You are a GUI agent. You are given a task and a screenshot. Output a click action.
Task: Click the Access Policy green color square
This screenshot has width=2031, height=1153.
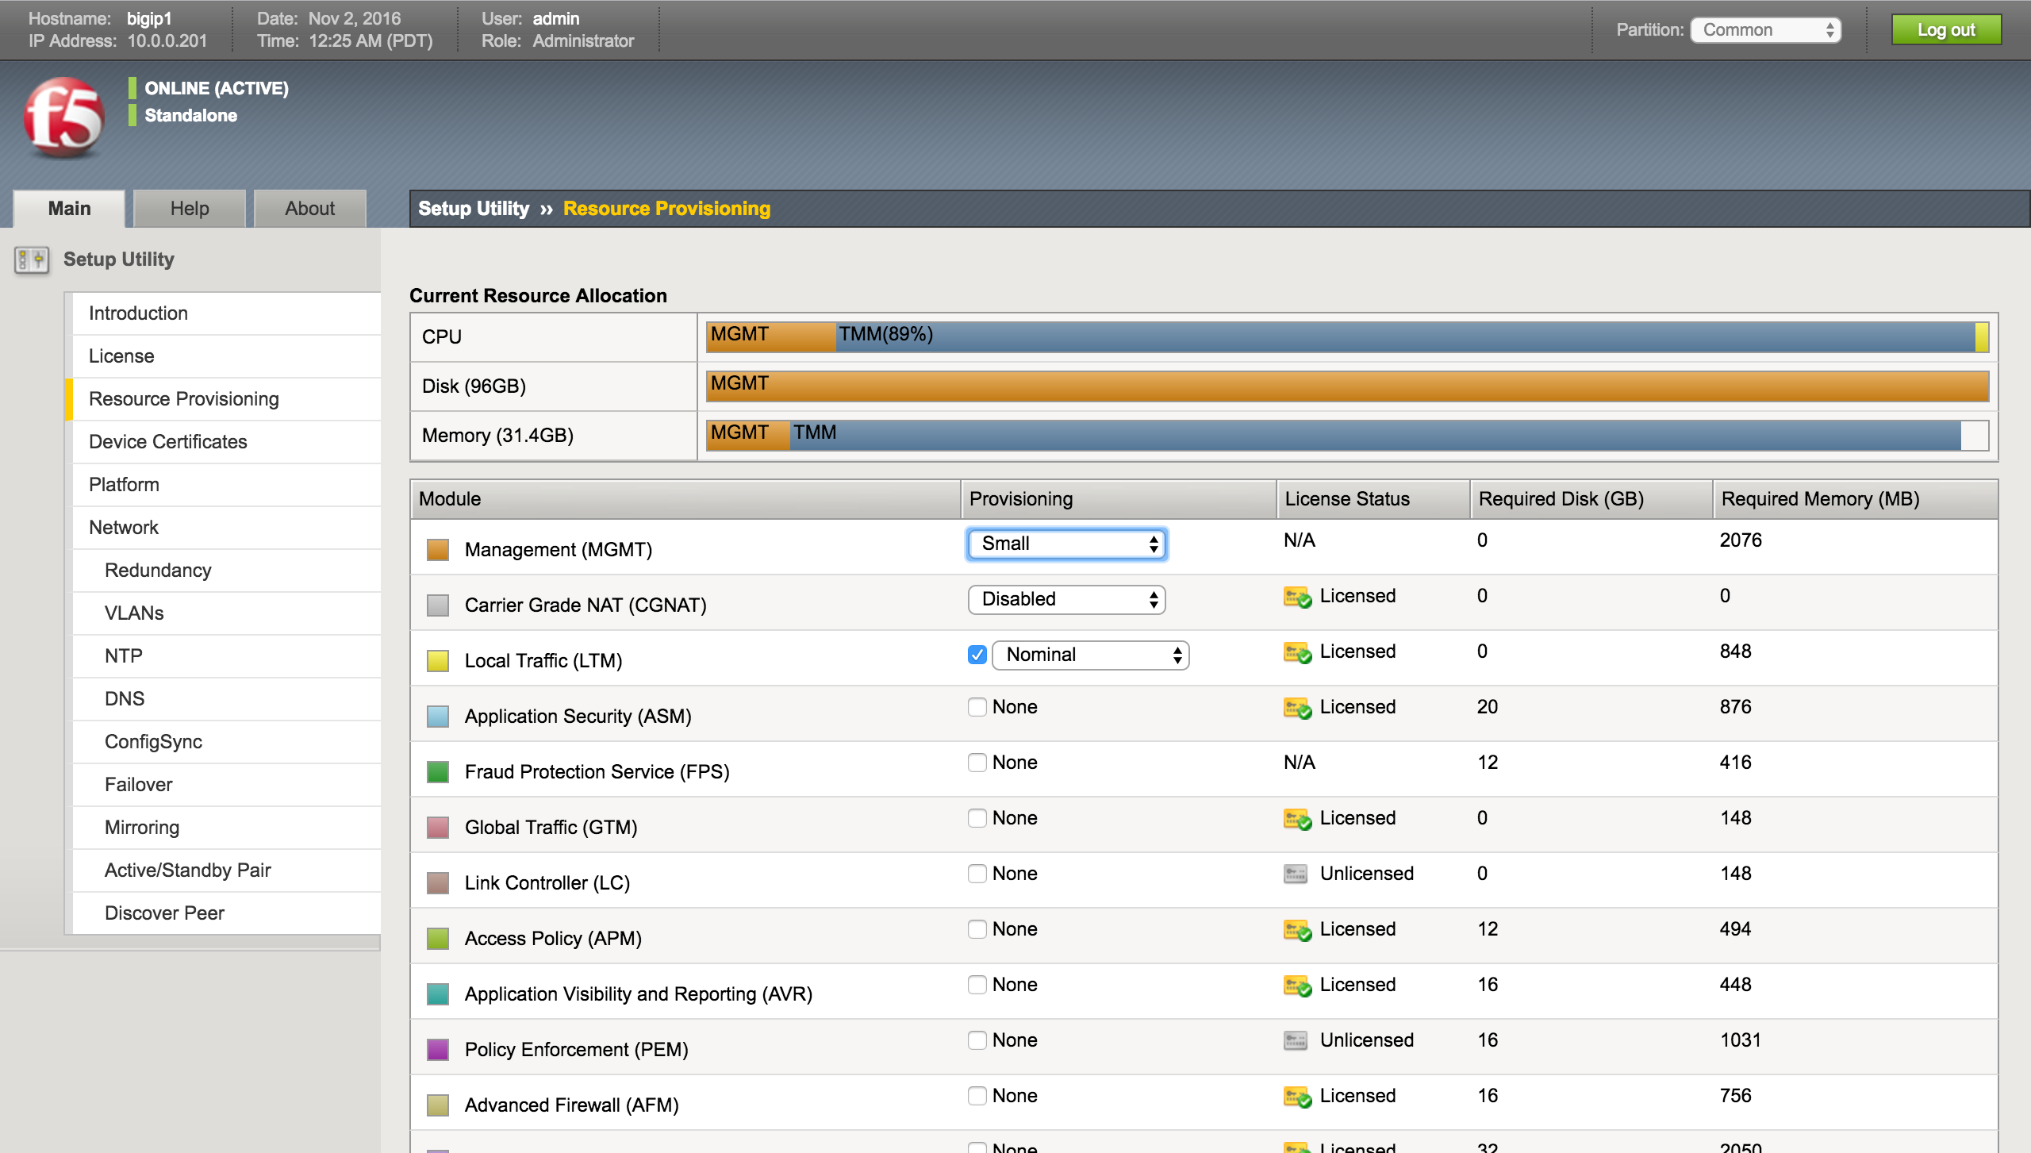[x=438, y=939]
